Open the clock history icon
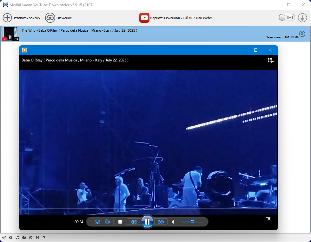This screenshot has width=311, height=242. pyautogui.click(x=31, y=238)
